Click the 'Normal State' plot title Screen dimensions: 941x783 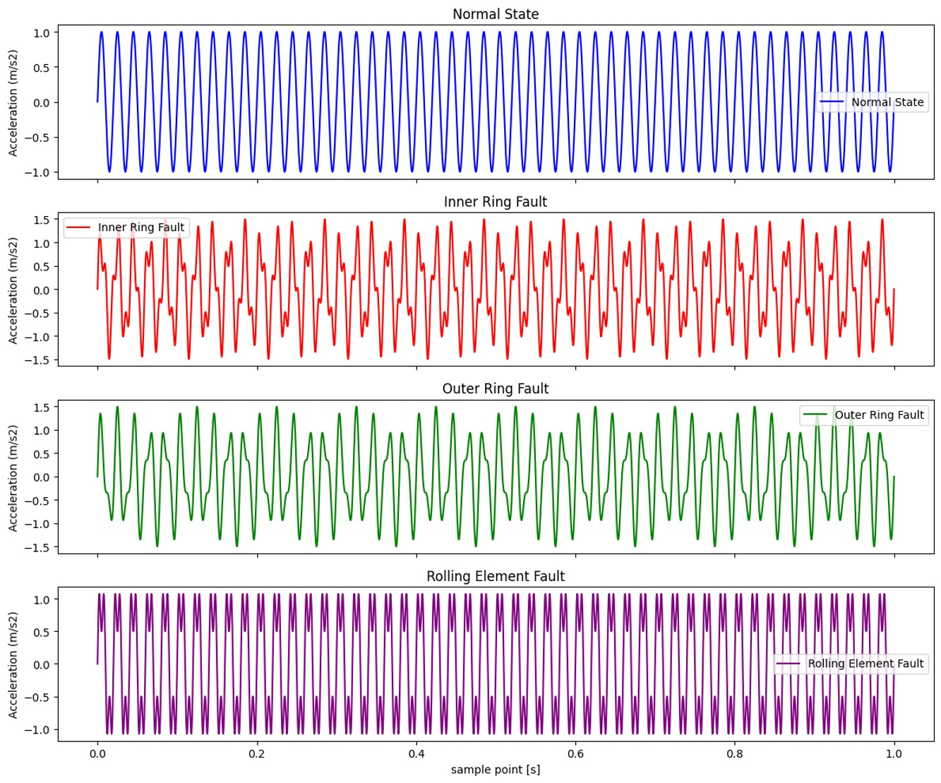click(x=495, y=14)
